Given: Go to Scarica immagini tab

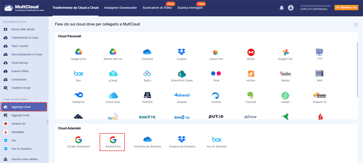Looking at the screenshot, I should (190, 8).
